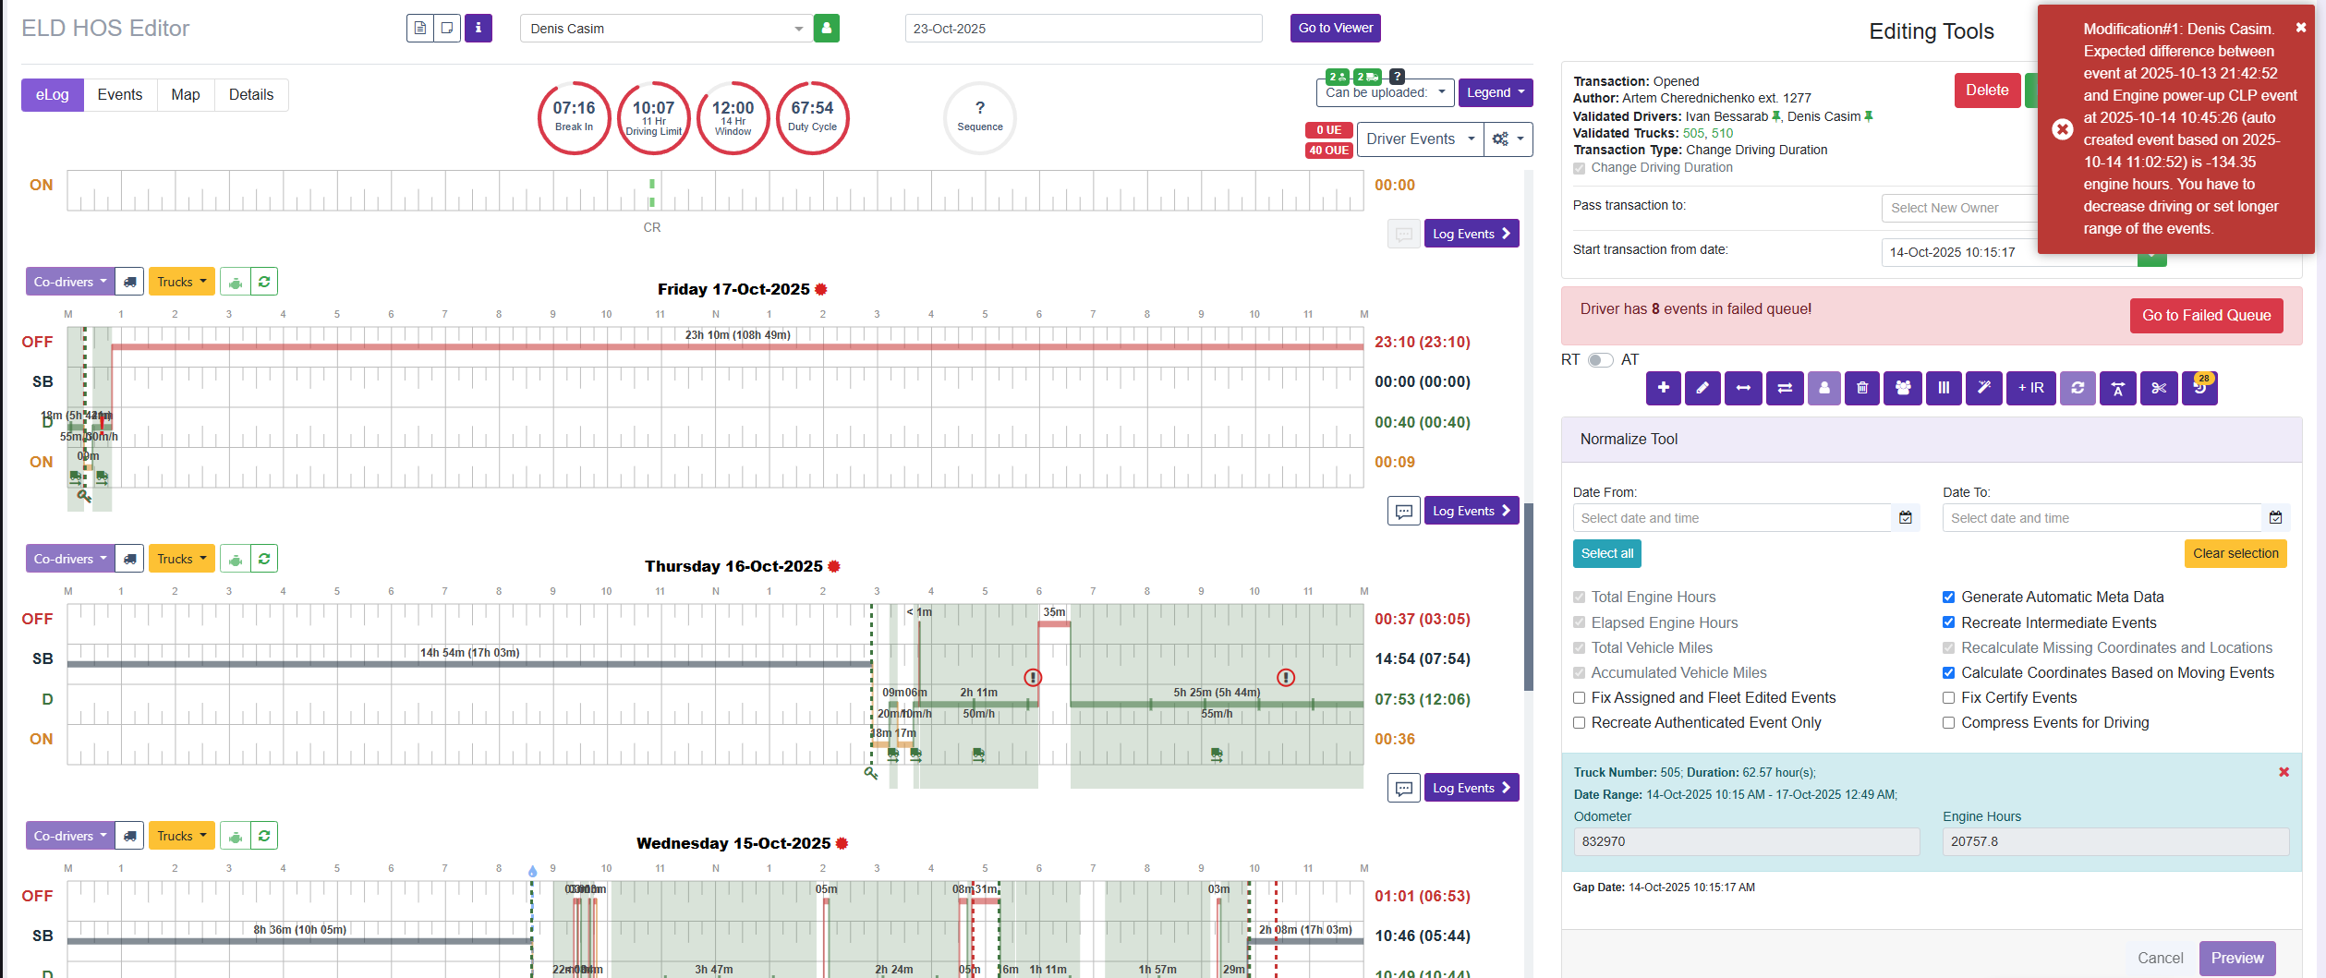Click the truck icon for Thursday 16-Oct
2326x978 pixels.
pos(130,559)
